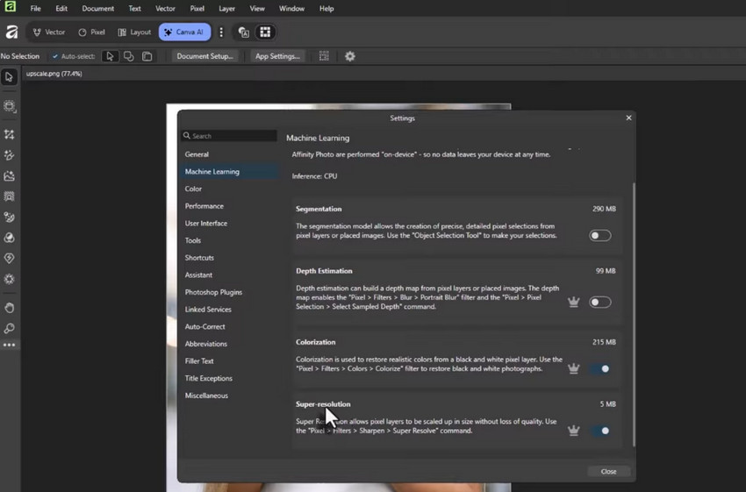Image resolution: width=746 pixels, height=492 pixels.
Task: Enable the Segmentation model toggle
Action: click(600, 236)
